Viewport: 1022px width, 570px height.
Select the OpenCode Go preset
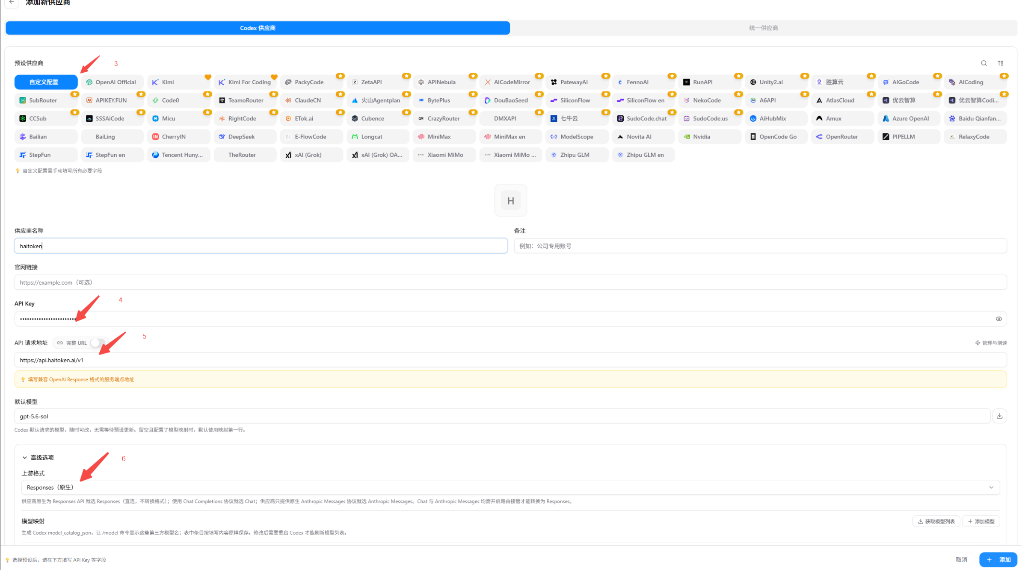coord(776,137)
